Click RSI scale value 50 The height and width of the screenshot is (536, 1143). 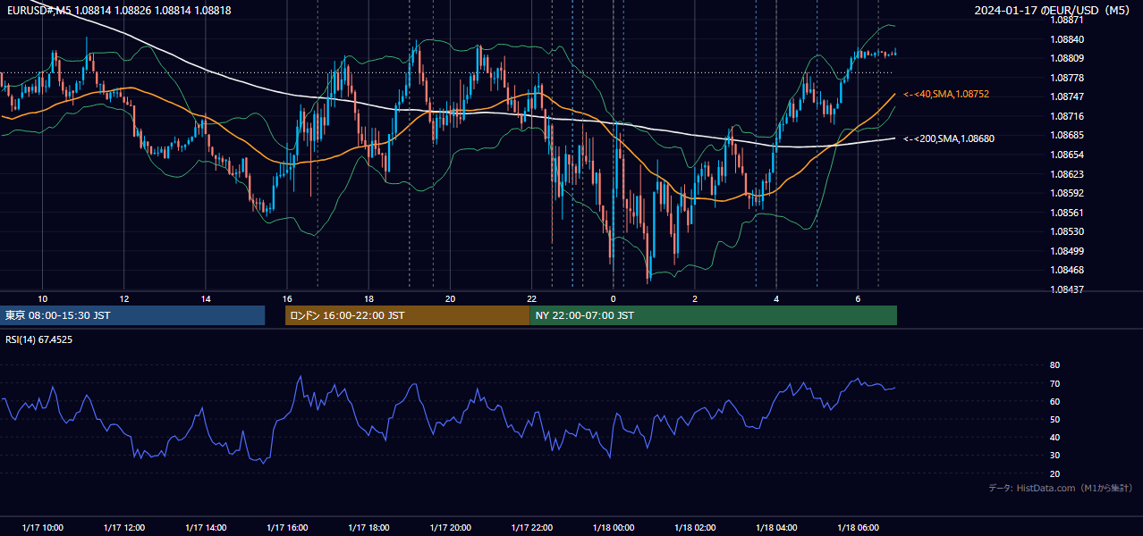(x=1054, y=420)
